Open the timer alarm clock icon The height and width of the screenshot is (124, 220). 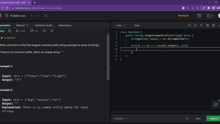click(199, 15)
